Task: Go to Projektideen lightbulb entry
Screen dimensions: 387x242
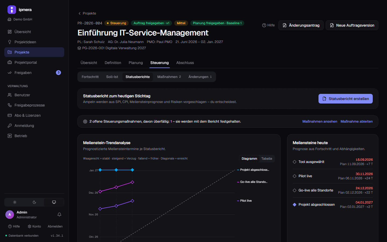Action: 34,42
